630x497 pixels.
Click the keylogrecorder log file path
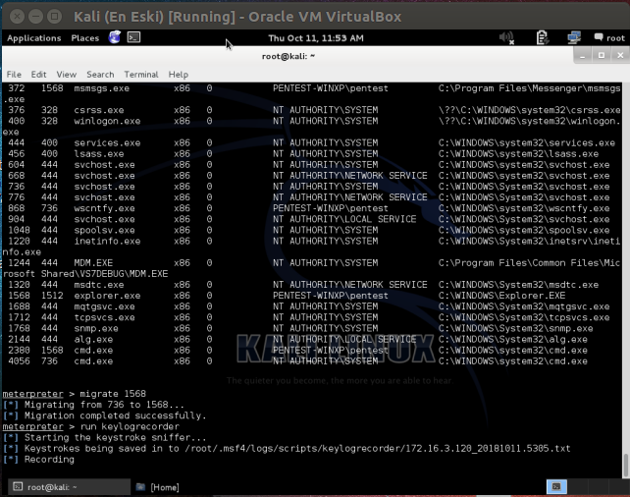[x=377, y=449]
